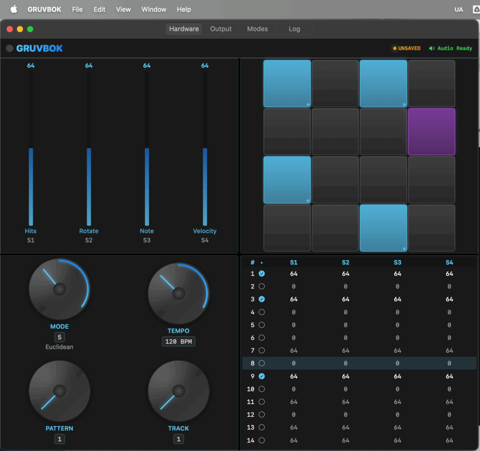This screenshot has width=480, height=451.
Task: Tap the lit blue pad in grid's top-left corner
Action: [286, 83]
